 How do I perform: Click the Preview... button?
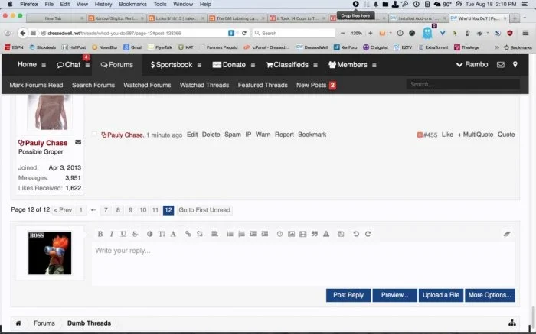click(x=395, y=295)
